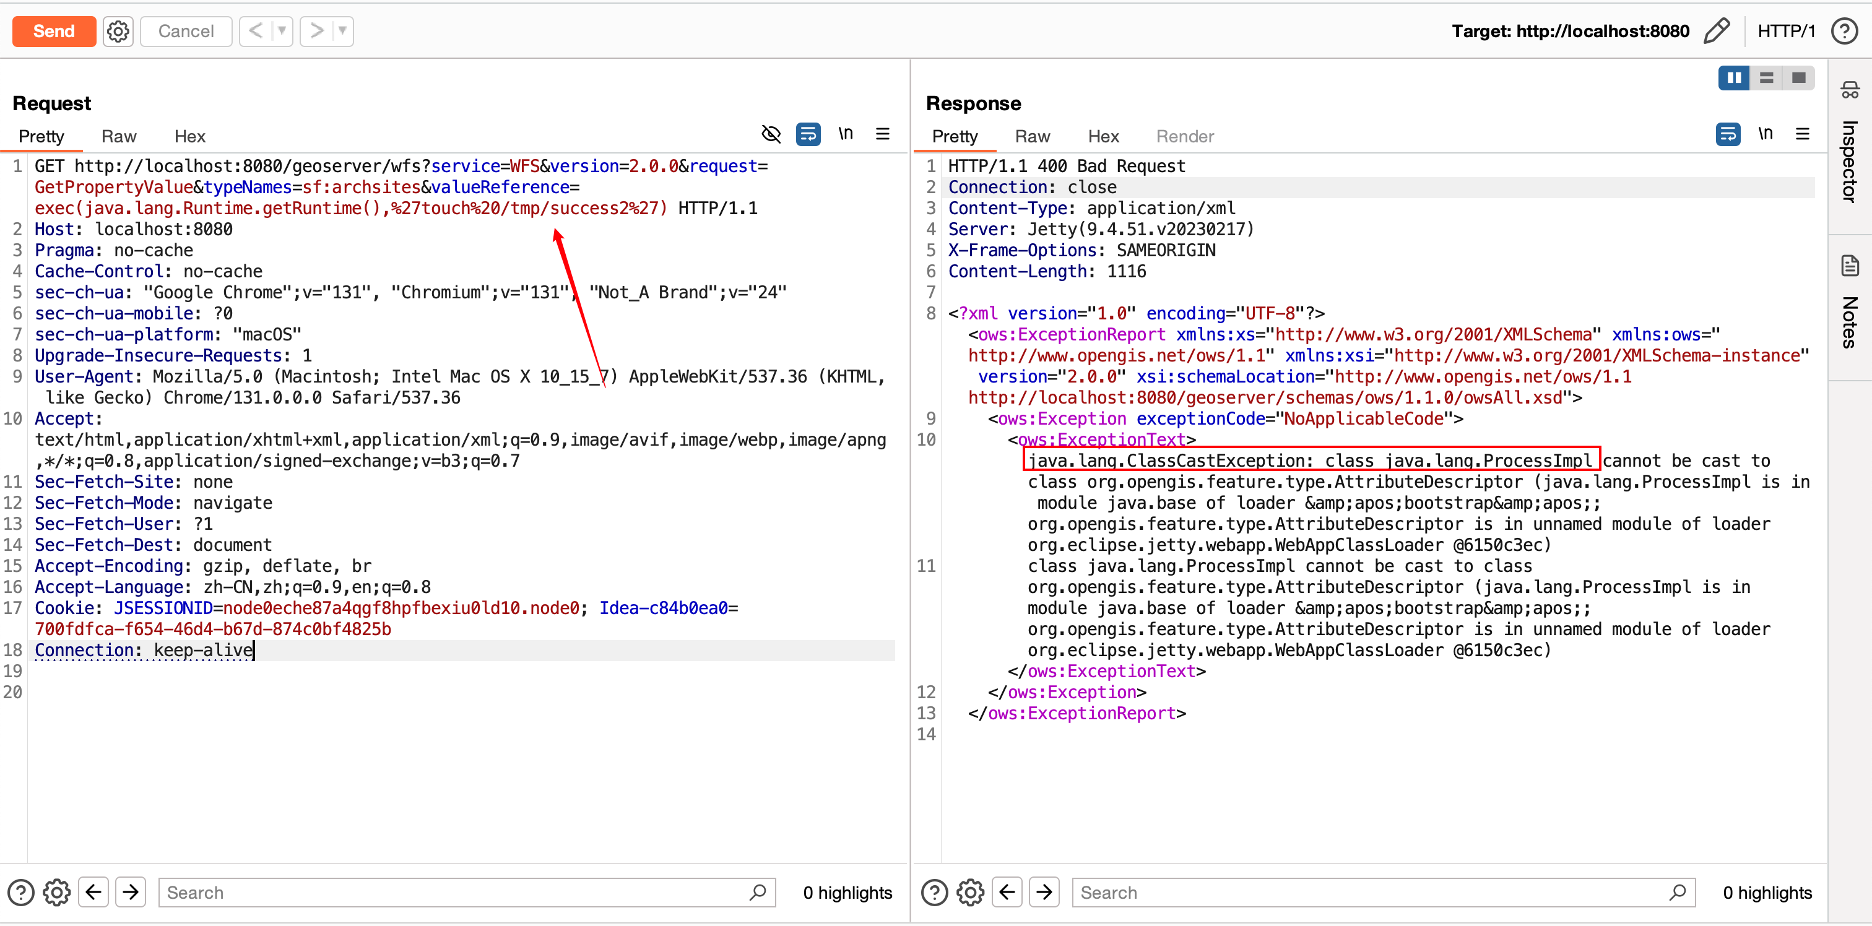Jump to previous Response search match
The image size is (1872, 926).
pos(1007,893)
